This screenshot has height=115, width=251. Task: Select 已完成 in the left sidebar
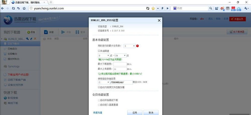pyautogui.click(x=12, y=49)
